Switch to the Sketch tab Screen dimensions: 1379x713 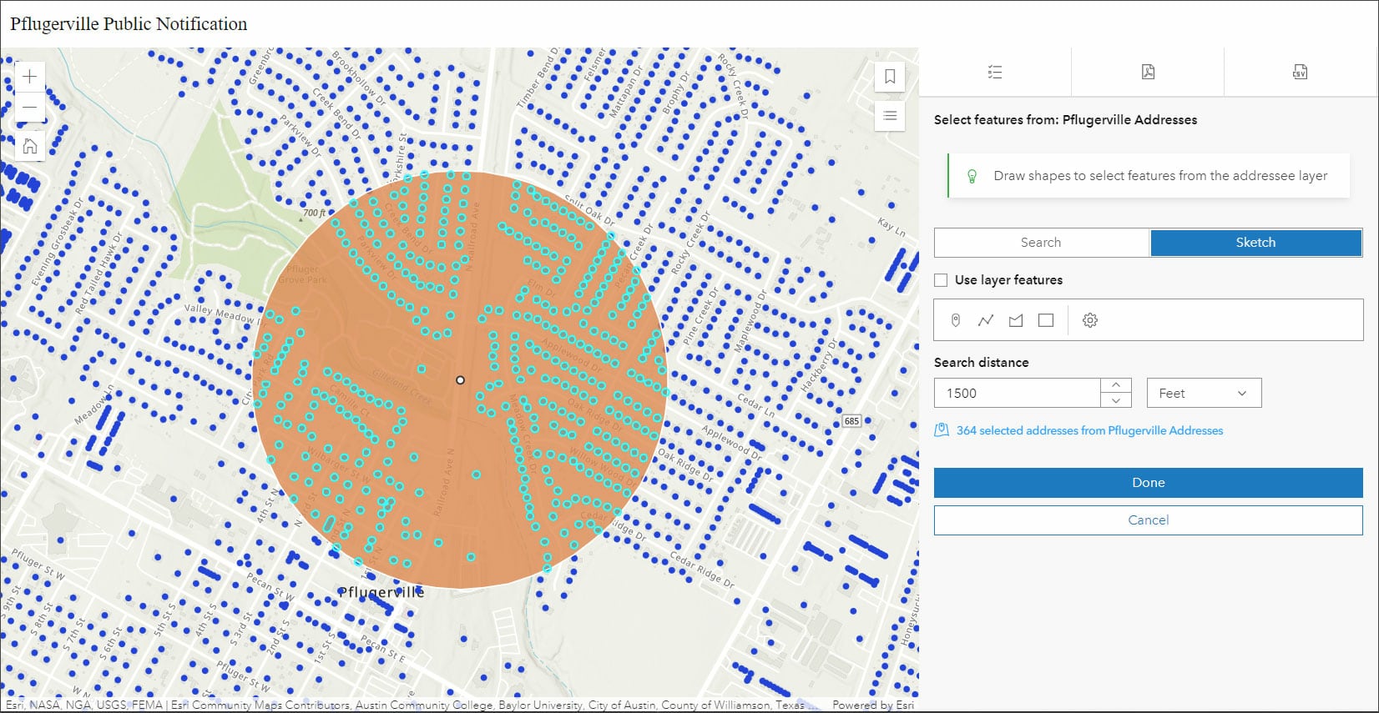pos(1255,243)
